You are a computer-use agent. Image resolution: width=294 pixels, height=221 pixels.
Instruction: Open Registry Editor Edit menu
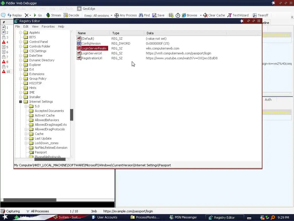click(26, 26)
